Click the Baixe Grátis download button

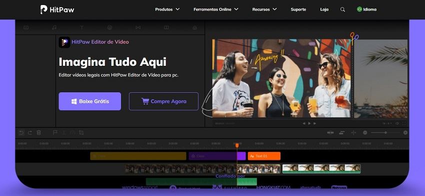[90, 101]
